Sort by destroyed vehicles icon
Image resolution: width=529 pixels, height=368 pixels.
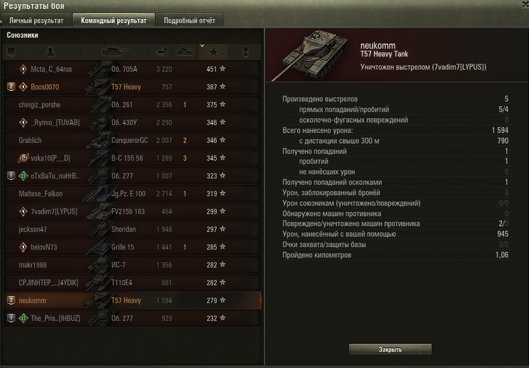coord(185,52)
